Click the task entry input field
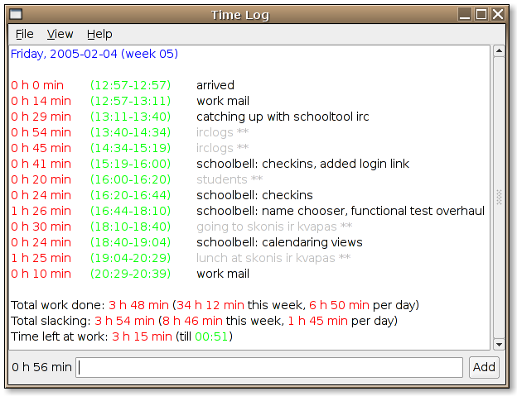Image resolution: width=517 pixels, height=396 pixels. [268, 367]
